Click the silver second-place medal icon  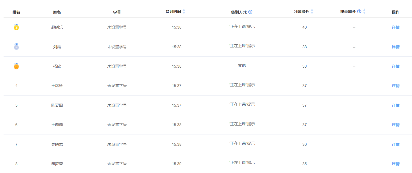16,47
